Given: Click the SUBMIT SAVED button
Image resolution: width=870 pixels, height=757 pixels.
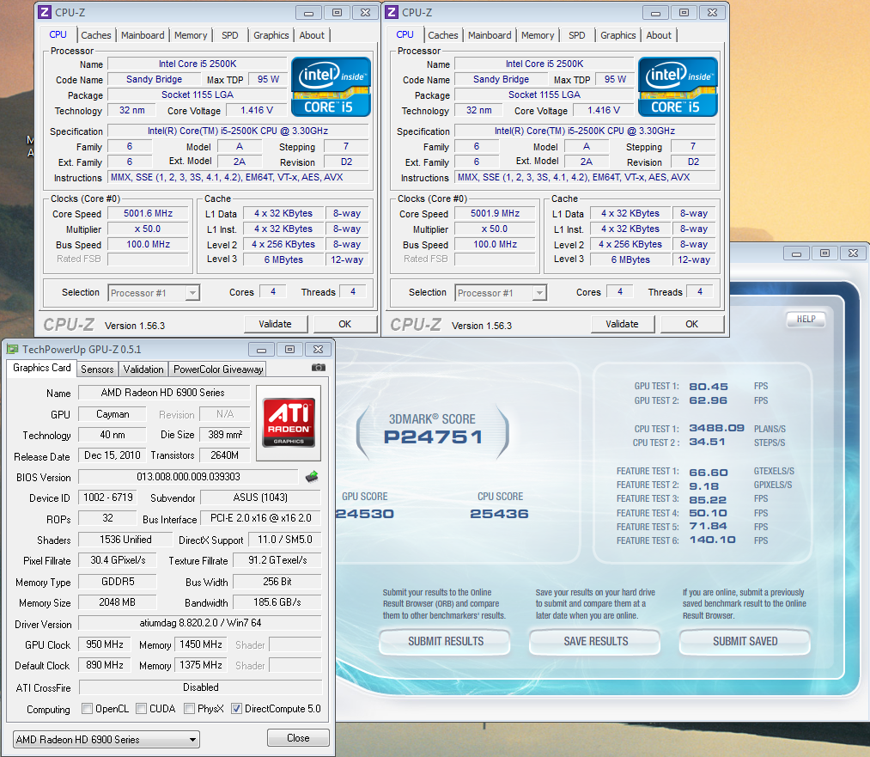Looking at the screenshot, I should pos(745,642).
